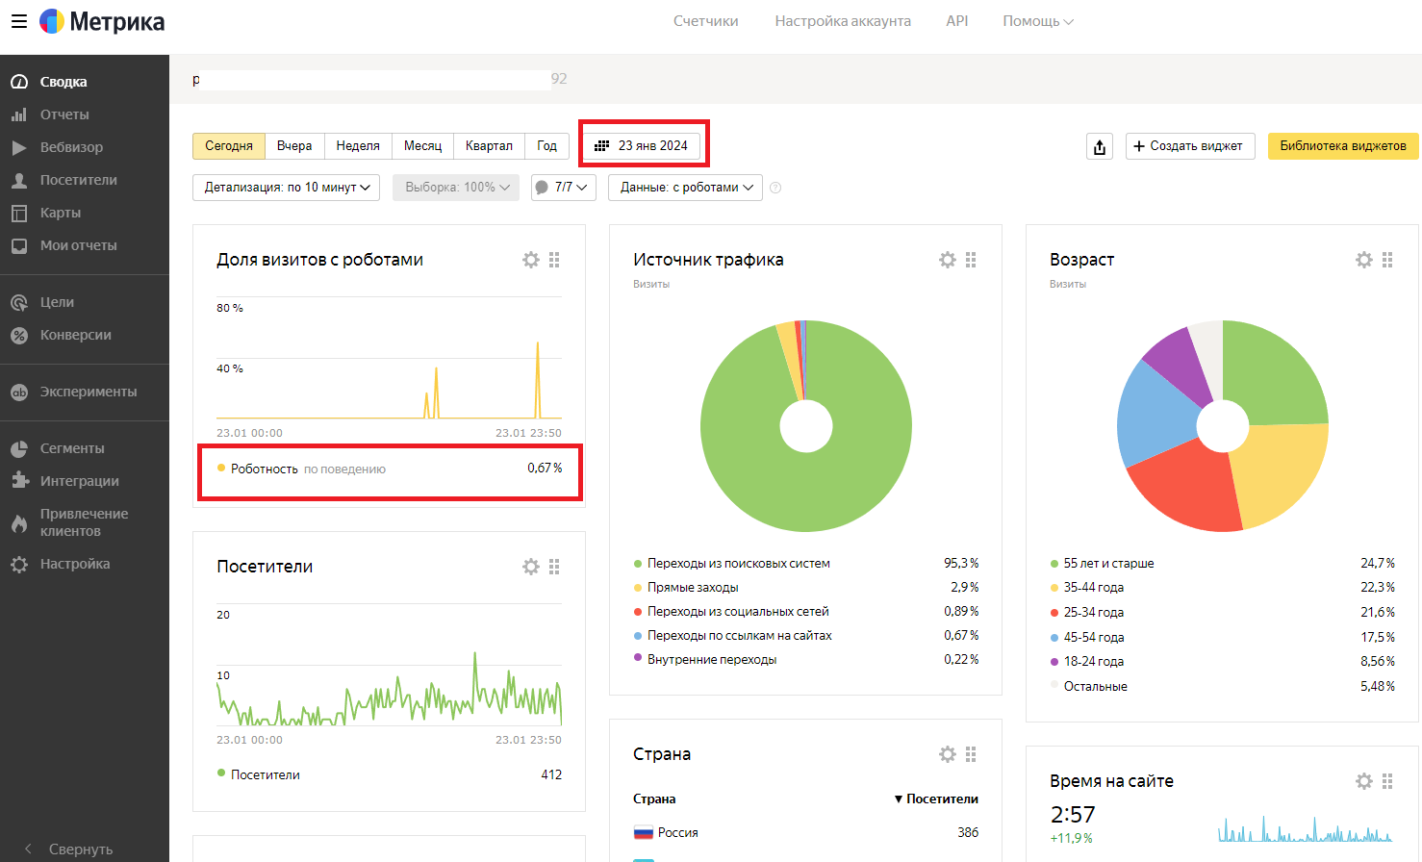Click drag handle of Источник трафика widget
1422x862 pixels.
click(971, 260)
